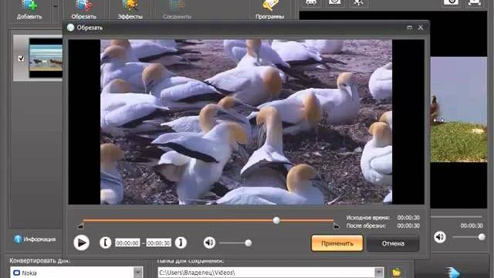494x278 pixels.
Task: Mute sound in the Обрезать dialog
Action: 209,242
